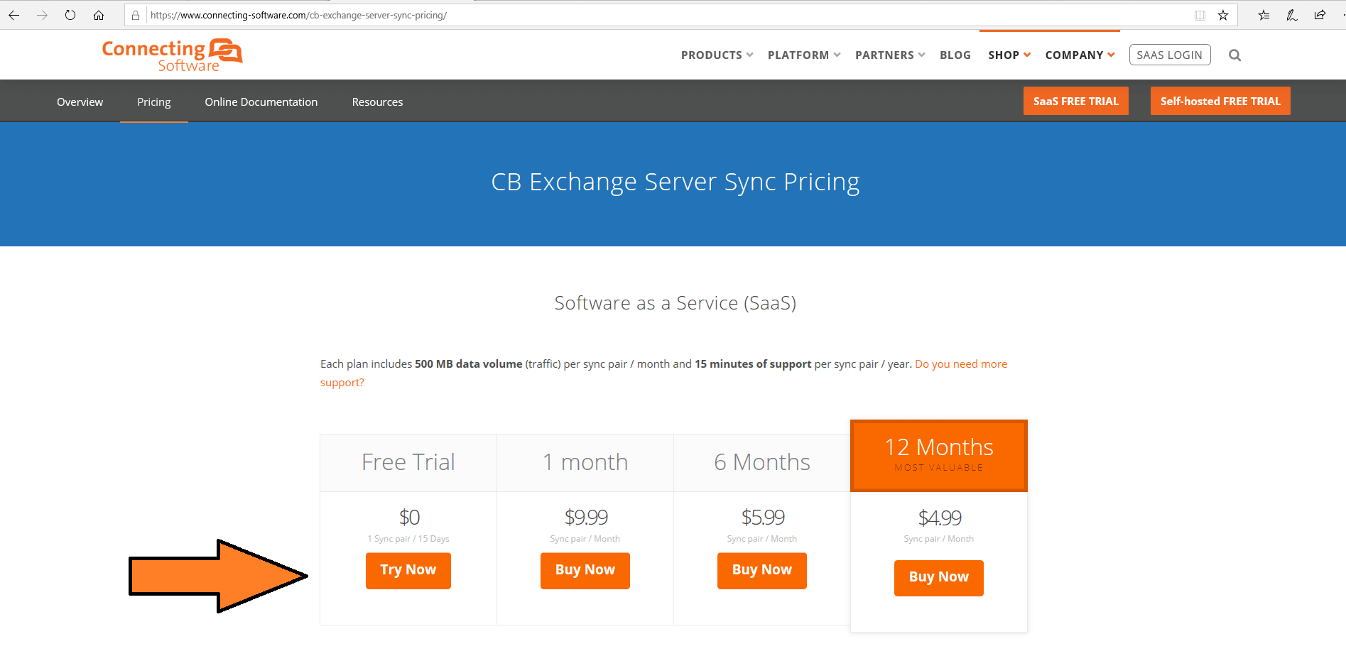This screenshot has width=1346, height=656.
Task: Click the $9.99 price text
Action: pyautogui.click(x=586, y=517)
